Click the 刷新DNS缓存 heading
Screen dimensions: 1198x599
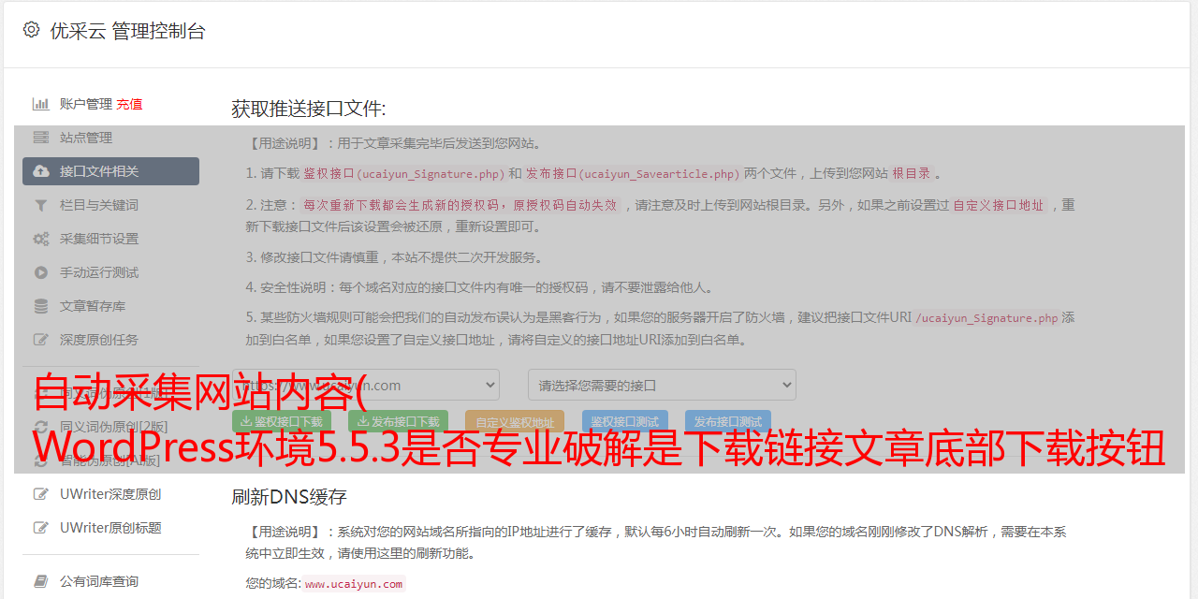coord(289,496)
